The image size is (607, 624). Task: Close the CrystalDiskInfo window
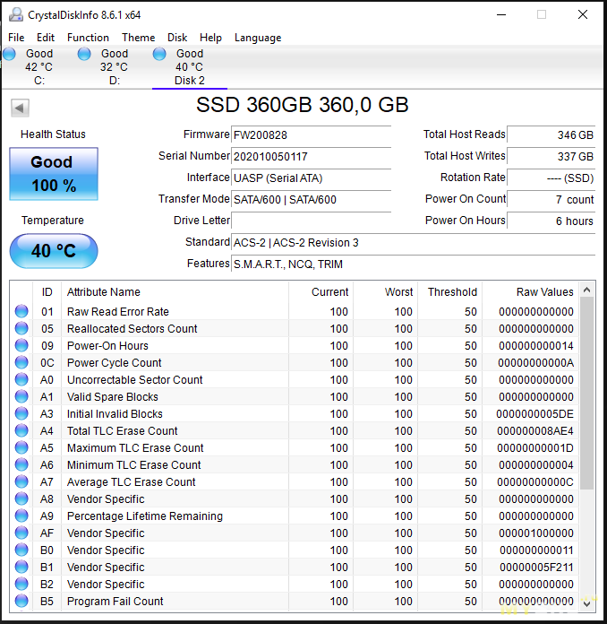pos(583,14)
